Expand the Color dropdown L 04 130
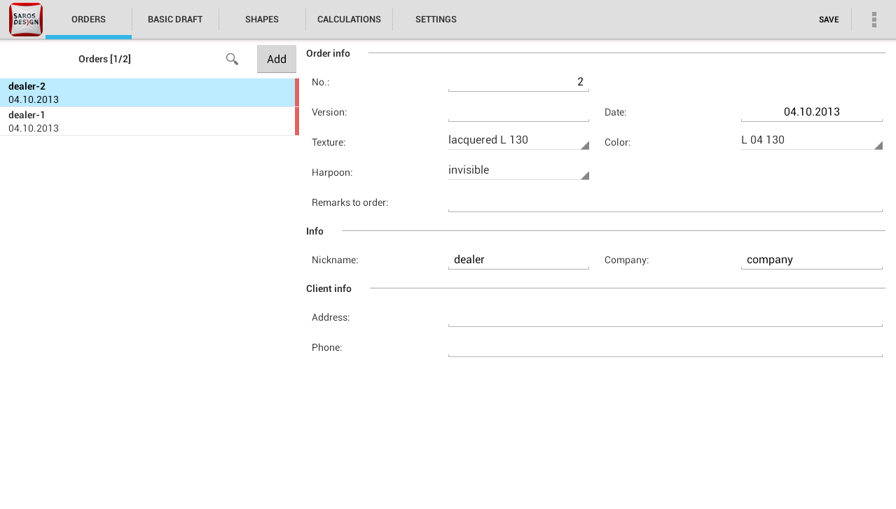Screen dimensions: 896x509 click(811, 141)
